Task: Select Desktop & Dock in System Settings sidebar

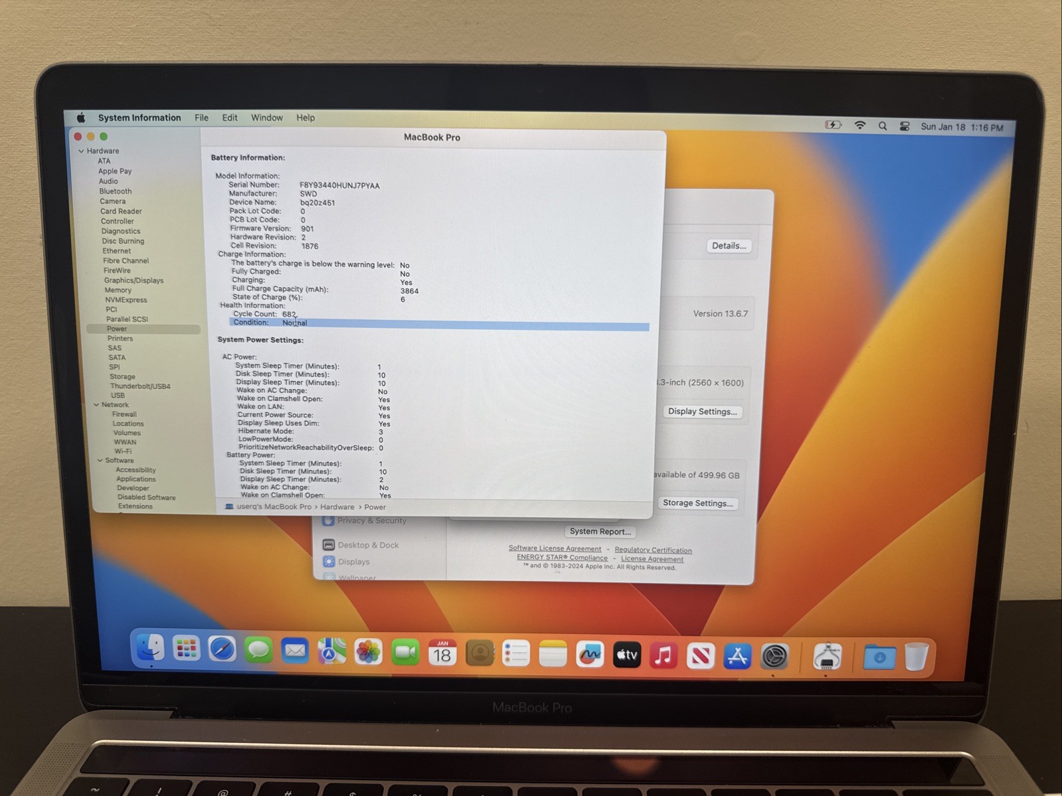Action: coord(368,545)
